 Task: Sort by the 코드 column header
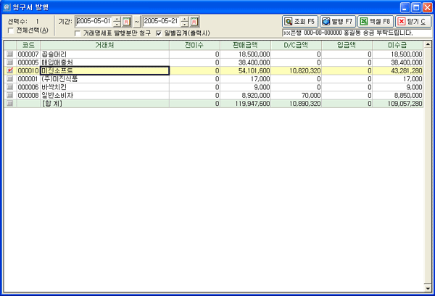click(x=28, y=45)
